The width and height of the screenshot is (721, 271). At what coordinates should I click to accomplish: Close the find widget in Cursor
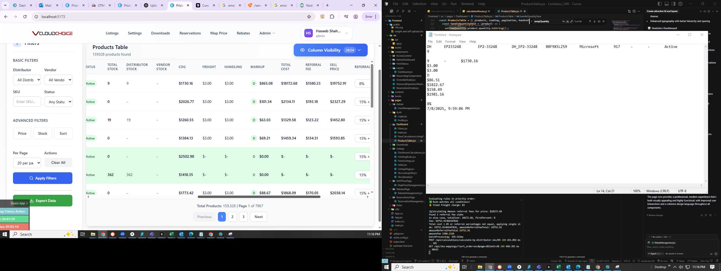click(x=604, y=21)
